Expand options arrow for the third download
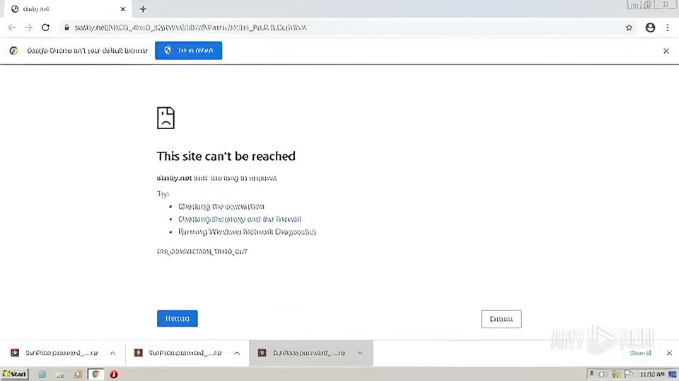679x381 pixels. pos(360,353)
